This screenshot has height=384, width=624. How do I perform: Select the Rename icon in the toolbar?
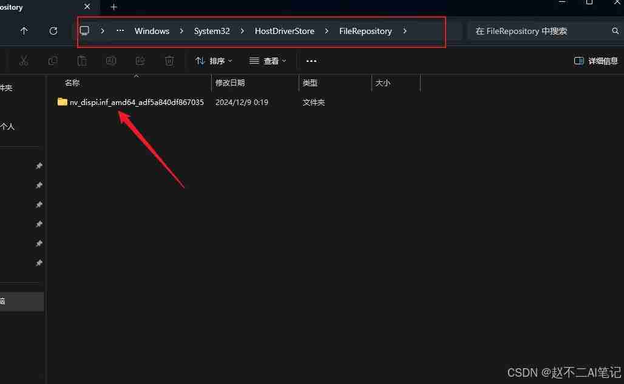[x=111, y=61]
